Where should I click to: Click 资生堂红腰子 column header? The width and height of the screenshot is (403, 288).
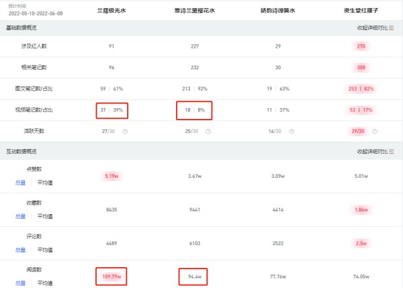tap(361, 11)
